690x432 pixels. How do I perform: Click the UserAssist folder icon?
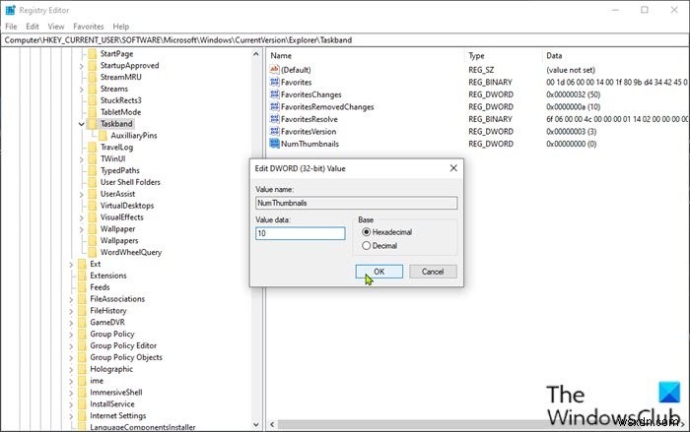[x=92, y=194]
